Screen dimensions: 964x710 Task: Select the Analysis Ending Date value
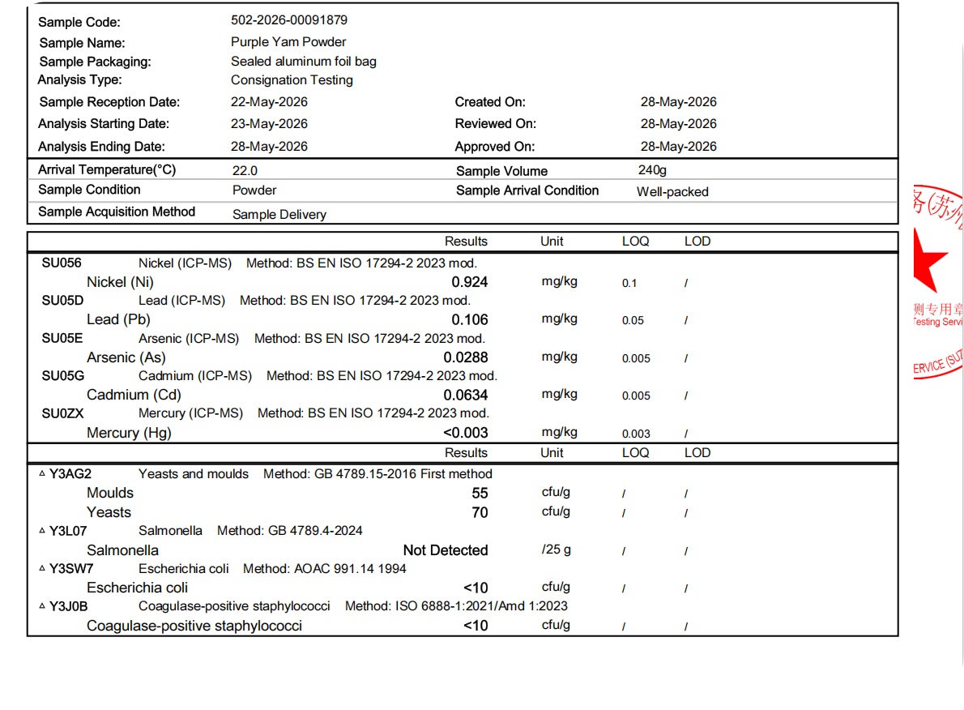[x=269, y=147]
